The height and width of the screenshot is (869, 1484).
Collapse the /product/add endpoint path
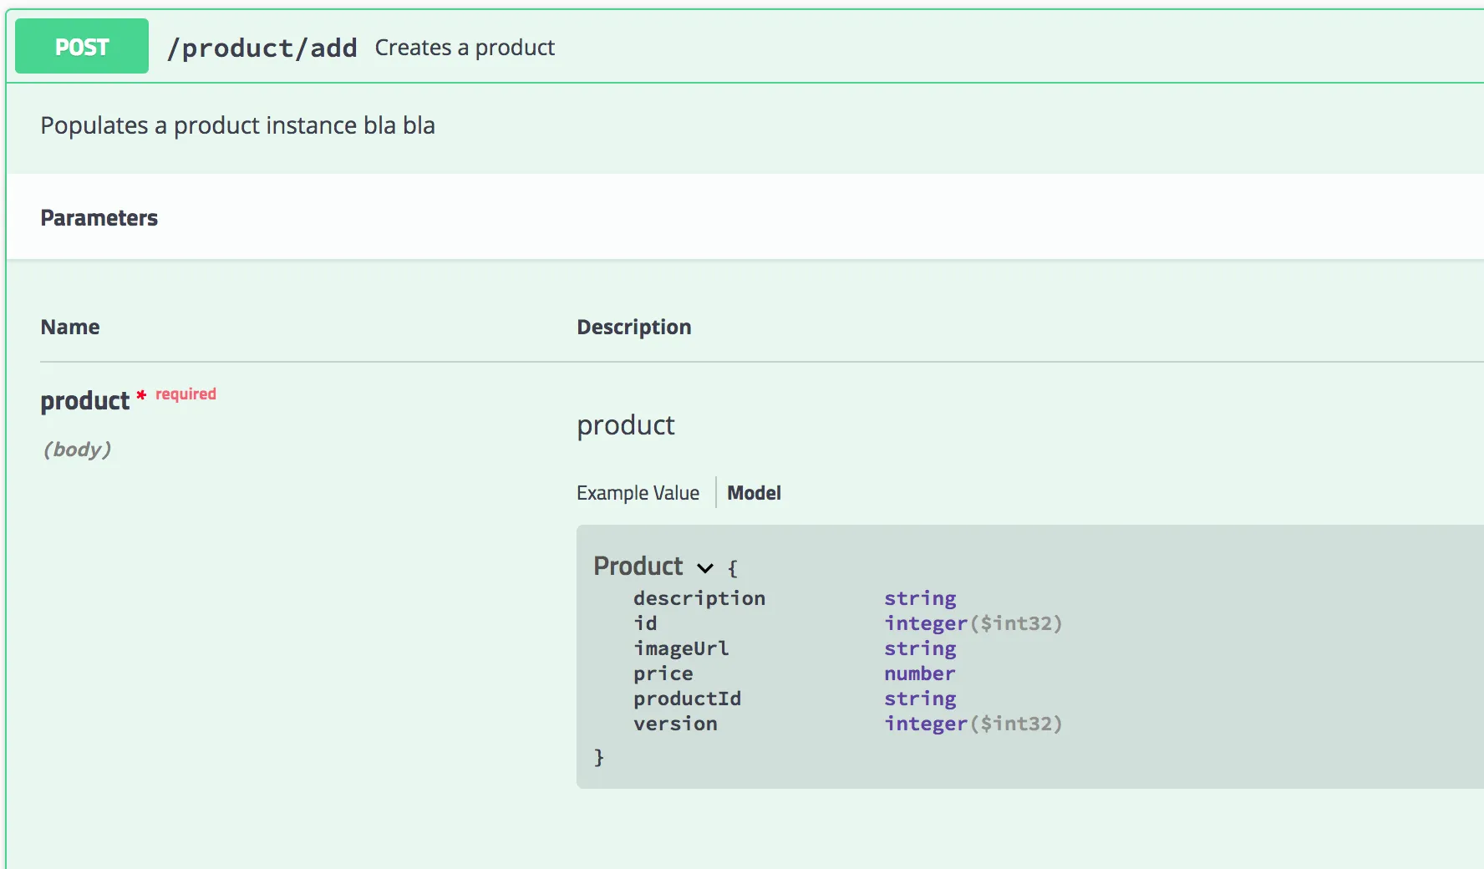262,48
